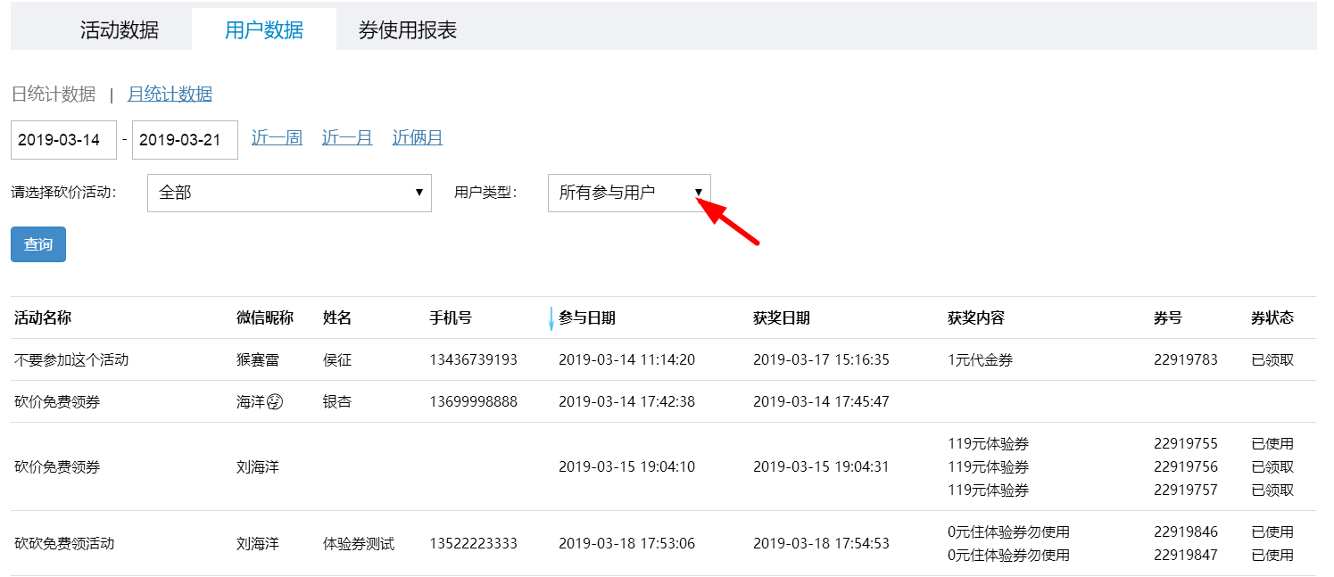This screenshot has height=577, width=1334.
Task: Click the blue sort arrow beside 参与日期
Action: [x=551, y=317]
